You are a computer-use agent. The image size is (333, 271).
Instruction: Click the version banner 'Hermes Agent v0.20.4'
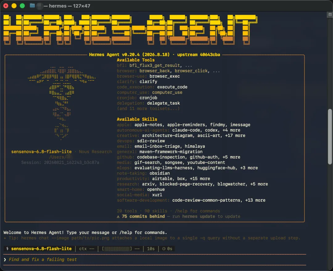point(114,55)
